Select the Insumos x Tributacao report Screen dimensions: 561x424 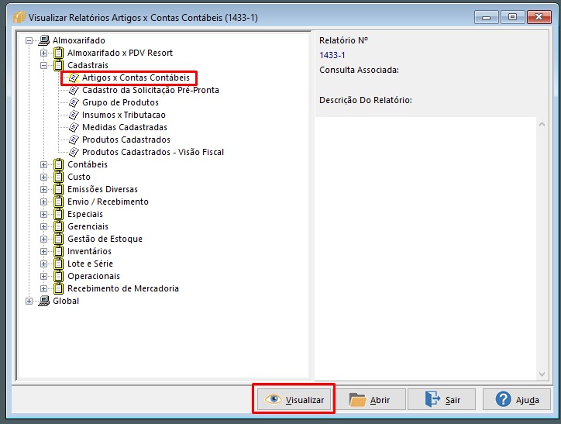(124, 115)
